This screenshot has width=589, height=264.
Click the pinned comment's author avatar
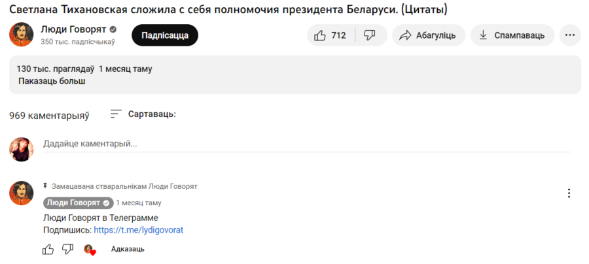pos(22,193)
